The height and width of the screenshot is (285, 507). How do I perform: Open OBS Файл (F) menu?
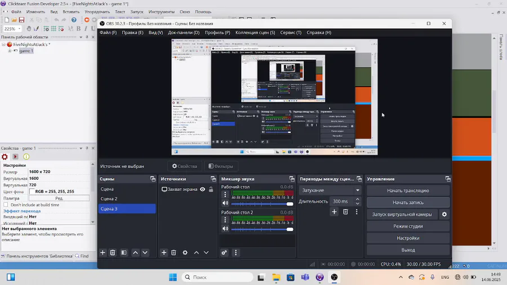[x=108, y=33]
